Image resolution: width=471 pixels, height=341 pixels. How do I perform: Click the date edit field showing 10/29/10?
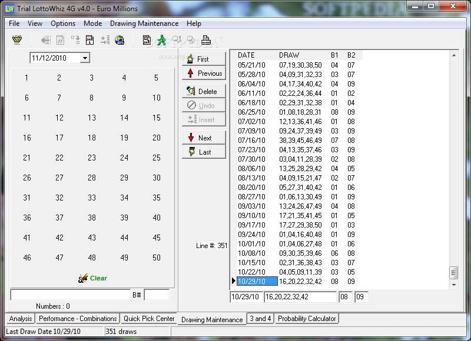click(x=246, y=297)
